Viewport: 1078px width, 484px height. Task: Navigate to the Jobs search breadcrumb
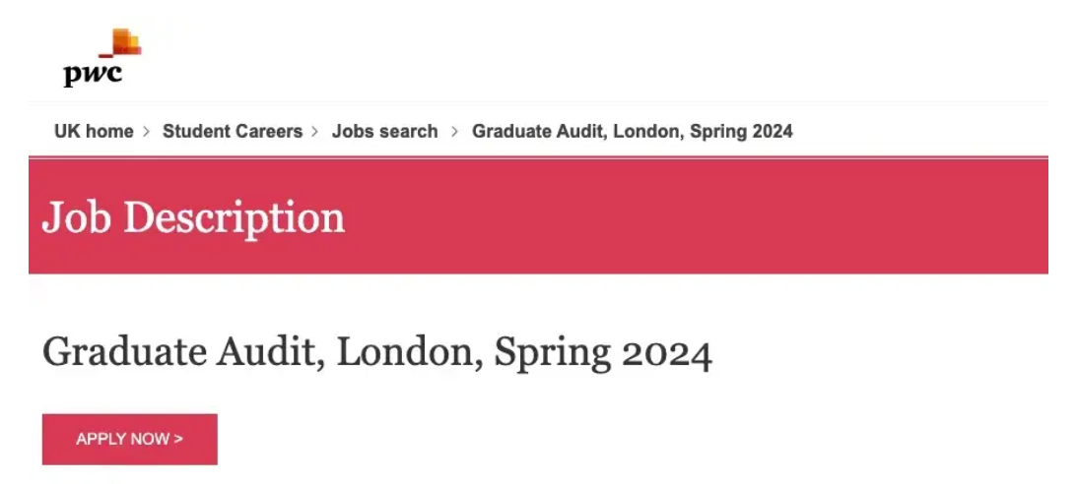(384, 131)
